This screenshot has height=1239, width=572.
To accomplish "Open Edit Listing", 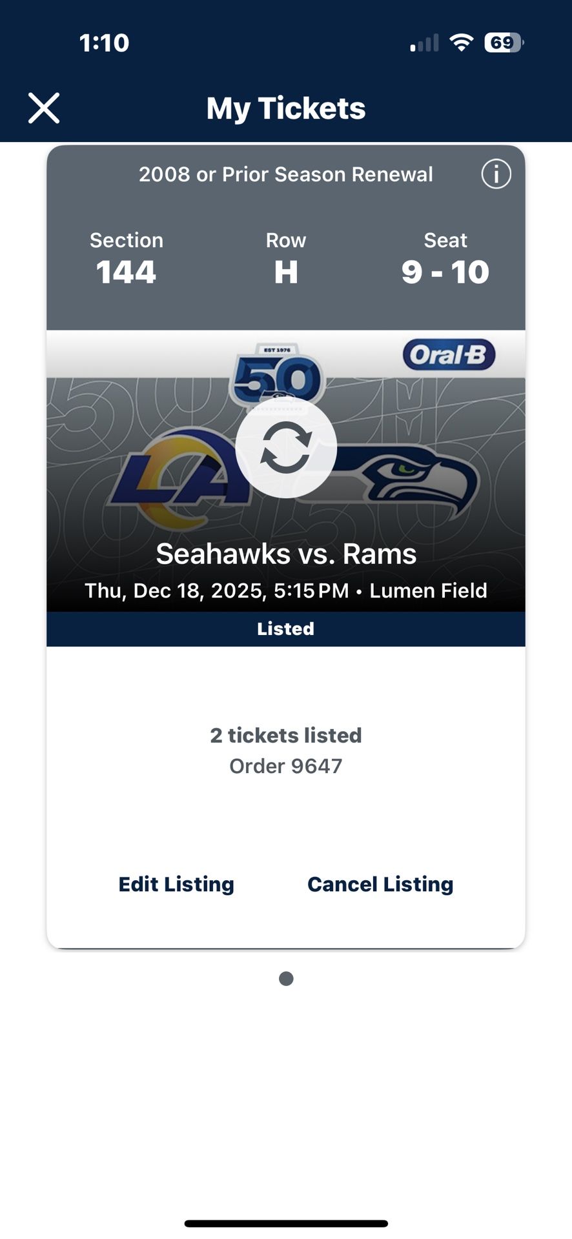I will pyautogui.click(x=176, y=884).
